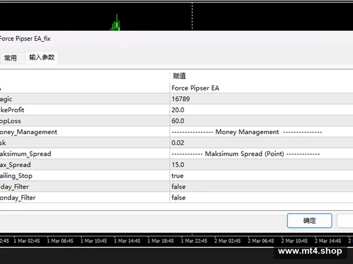Select the StopLoss parameter name
The image size is (353, 264).
click(10, 121)
